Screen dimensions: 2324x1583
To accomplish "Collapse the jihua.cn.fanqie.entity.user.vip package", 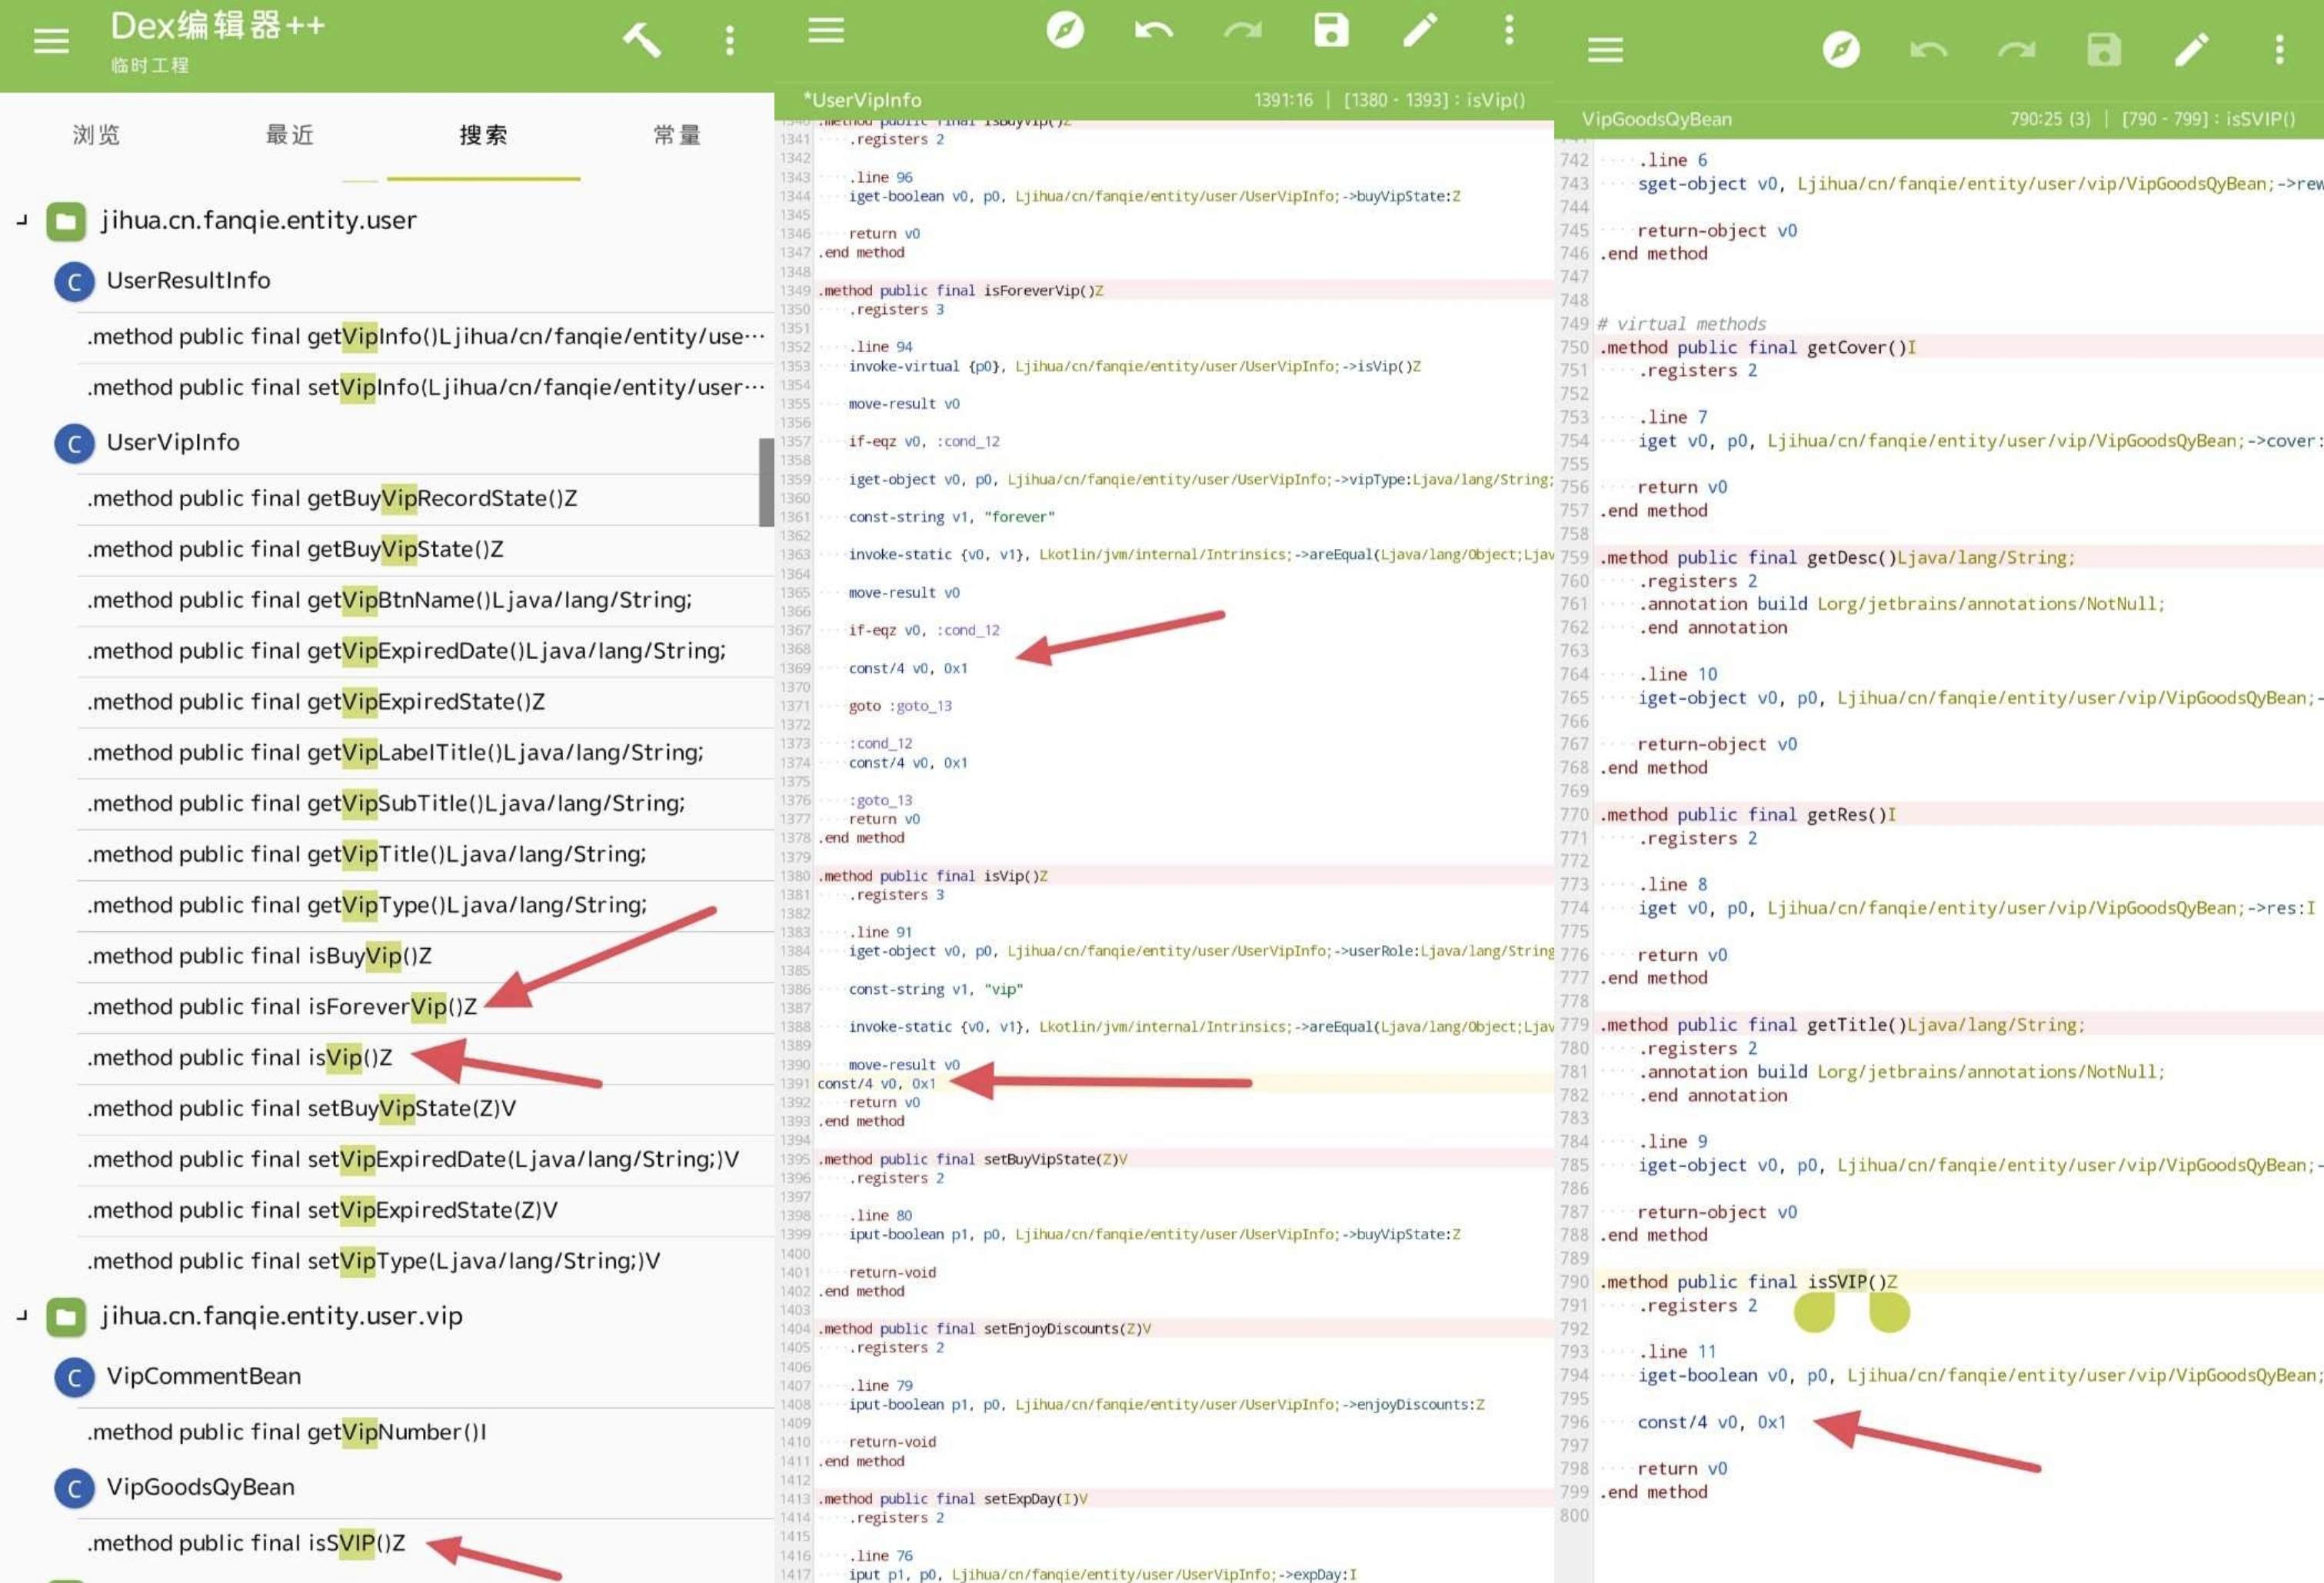I will [x=22, y=1316].
